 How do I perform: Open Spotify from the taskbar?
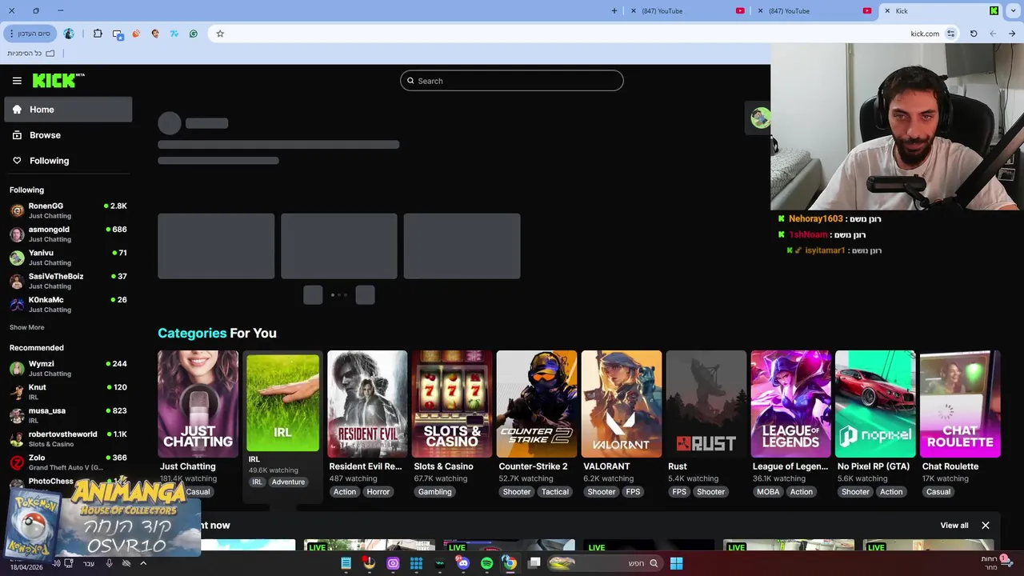(486, 563)
